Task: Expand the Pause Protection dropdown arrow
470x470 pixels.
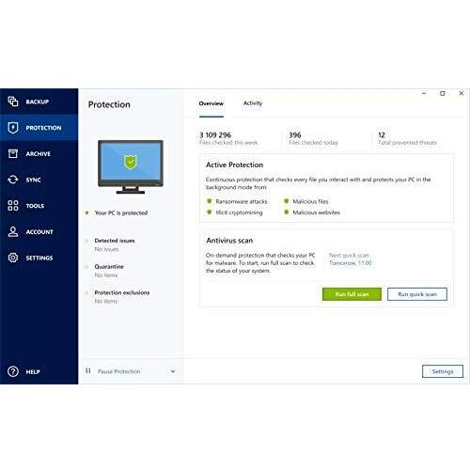Action: click(173, 371)
